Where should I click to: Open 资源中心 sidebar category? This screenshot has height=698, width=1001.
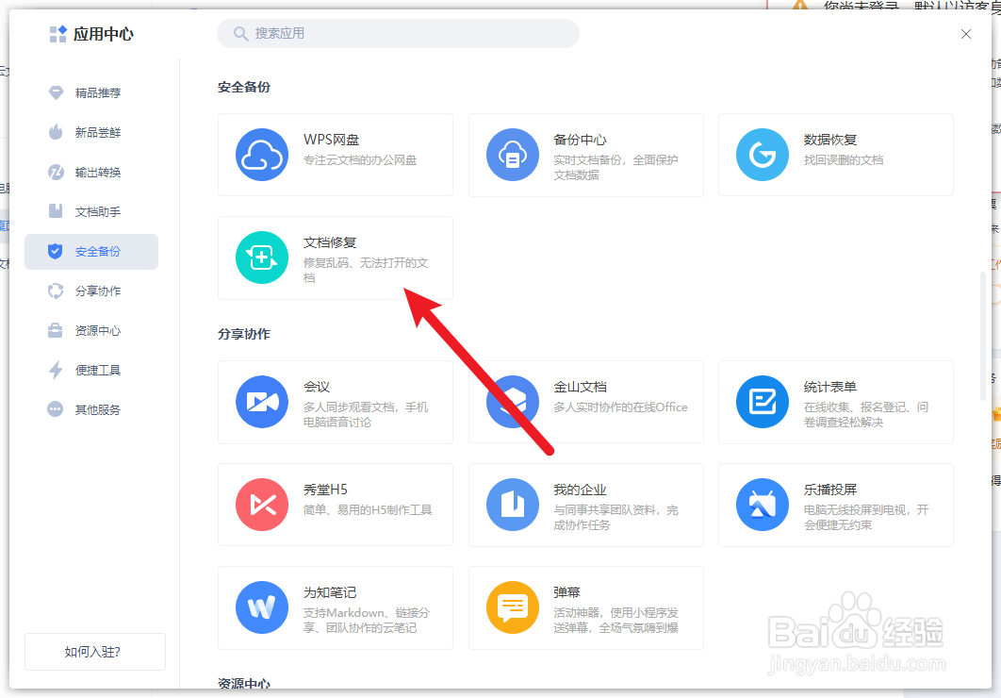click(x=91, y=330)
